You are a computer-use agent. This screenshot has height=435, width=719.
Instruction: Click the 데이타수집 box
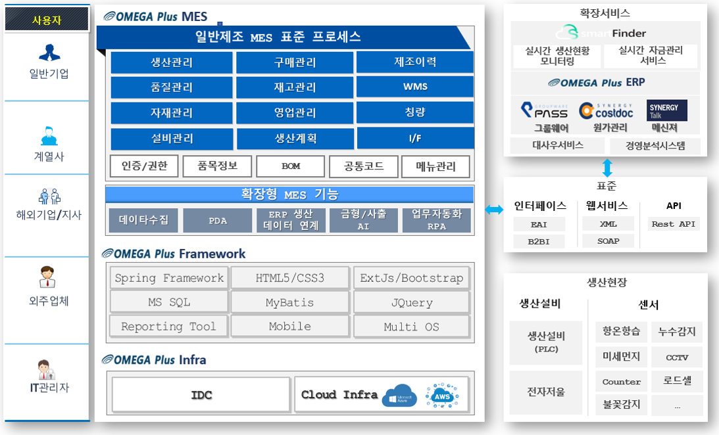(143, 220)
